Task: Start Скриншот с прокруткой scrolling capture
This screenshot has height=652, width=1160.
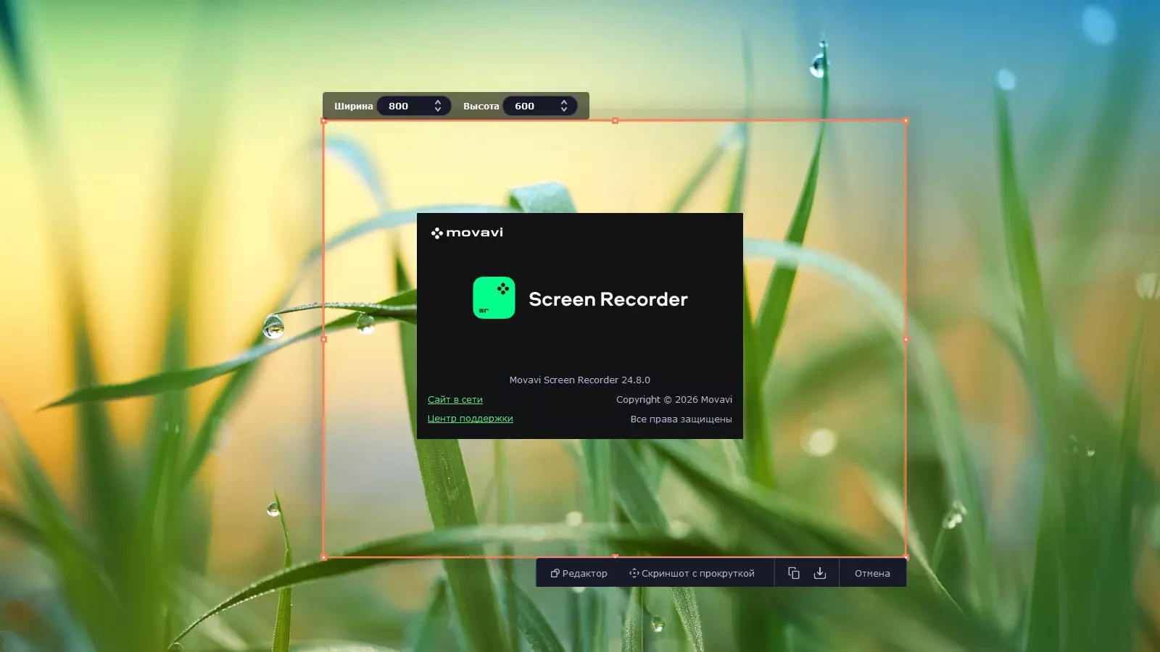Action: (x=692, y=573)
